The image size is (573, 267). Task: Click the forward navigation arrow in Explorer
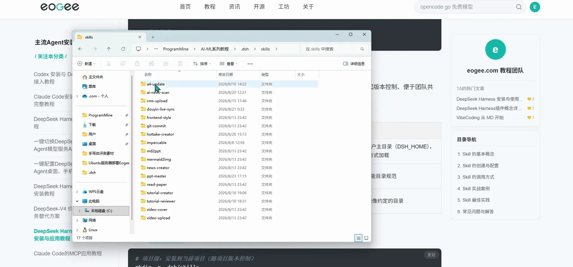point(95,49)
